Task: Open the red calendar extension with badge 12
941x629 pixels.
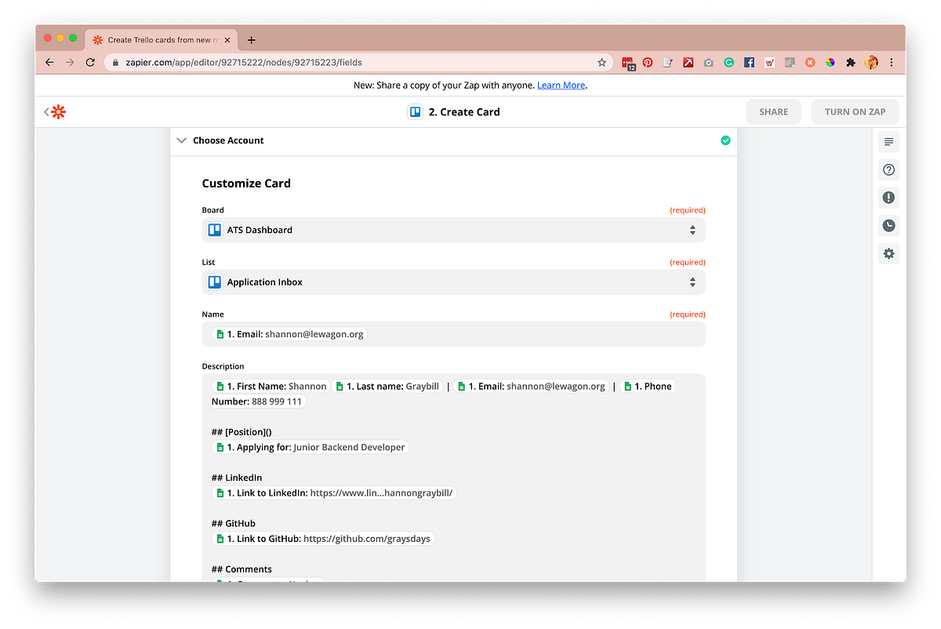Action: [x=628, y=64]
